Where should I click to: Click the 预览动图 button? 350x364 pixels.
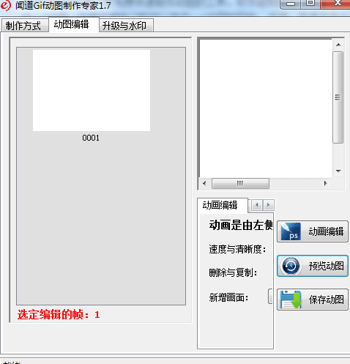point(313,266)
